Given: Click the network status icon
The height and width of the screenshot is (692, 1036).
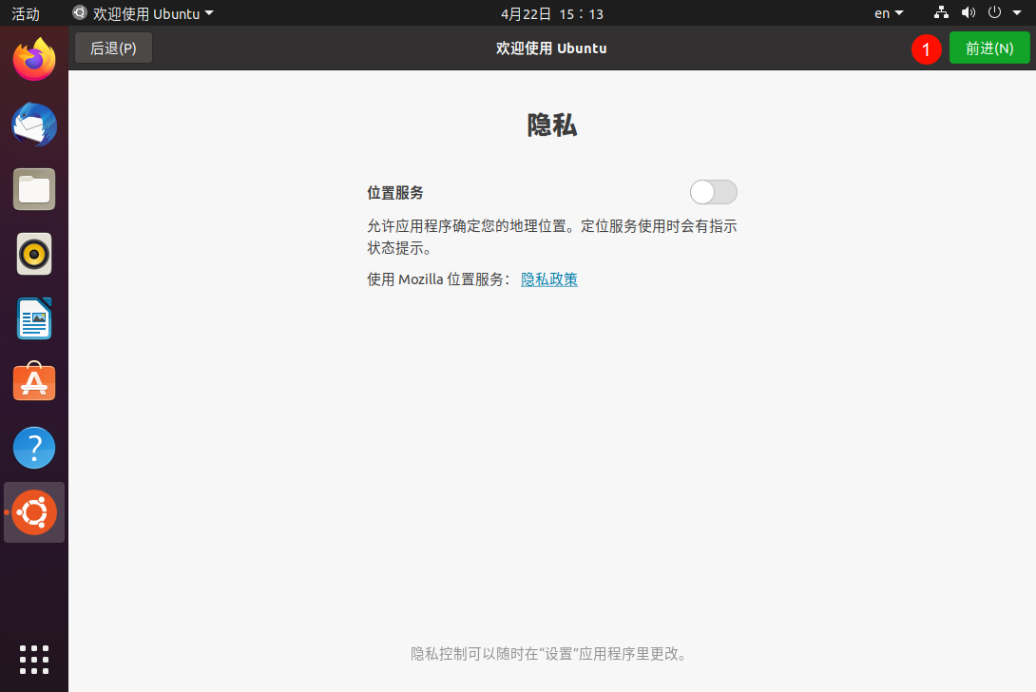Looking at the screenshot, I should [941, 12].
